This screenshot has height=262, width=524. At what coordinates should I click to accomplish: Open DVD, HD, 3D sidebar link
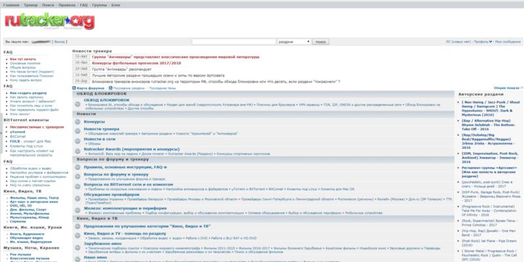point(21,206)
